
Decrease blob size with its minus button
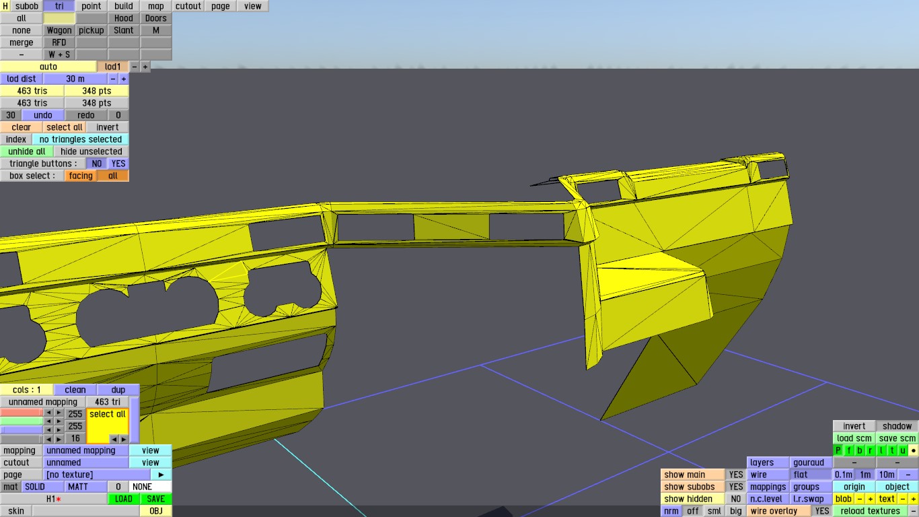(x=860, y=499)
